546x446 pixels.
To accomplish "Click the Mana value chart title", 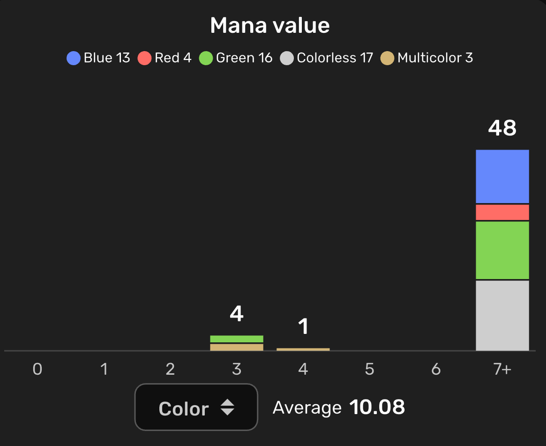I will [x=270, y=25].
